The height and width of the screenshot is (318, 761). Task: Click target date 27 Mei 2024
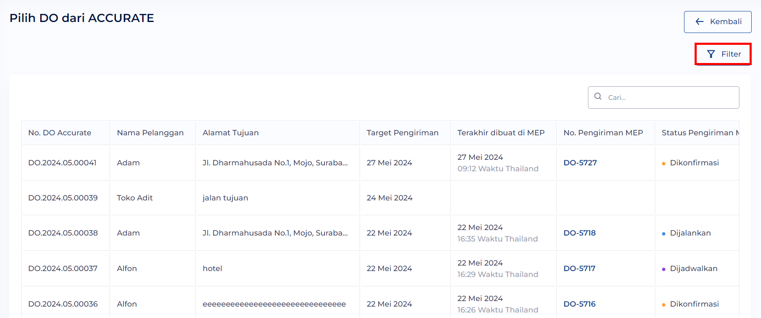coord(389,163)
